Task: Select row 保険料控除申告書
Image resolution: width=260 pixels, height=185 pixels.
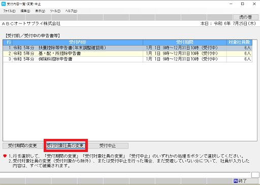Action: click(127, 59)
